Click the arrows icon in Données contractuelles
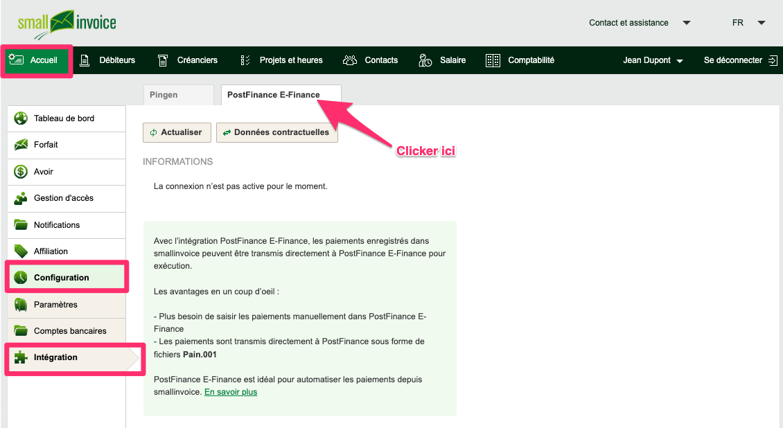This screenshot has height=428, width=783. tap(227, 133)
